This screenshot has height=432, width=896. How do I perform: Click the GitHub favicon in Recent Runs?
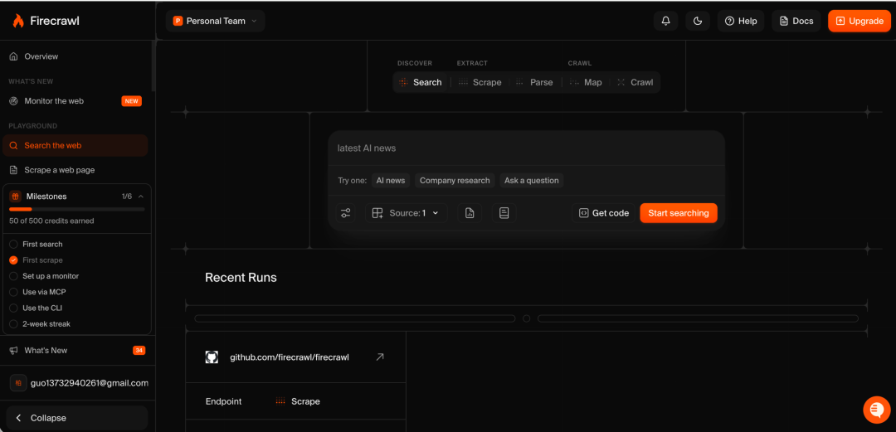coord(212,357)
